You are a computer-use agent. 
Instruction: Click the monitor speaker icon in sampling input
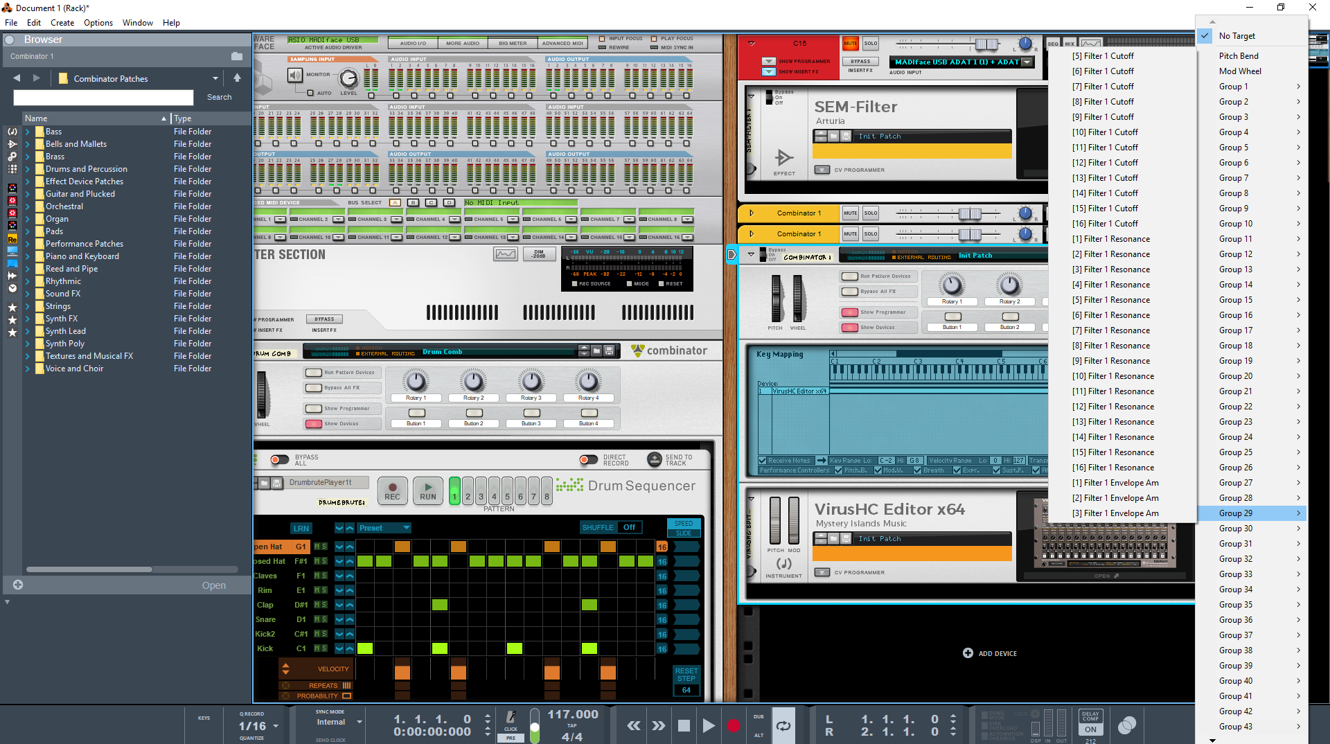(x=296, y=75)
